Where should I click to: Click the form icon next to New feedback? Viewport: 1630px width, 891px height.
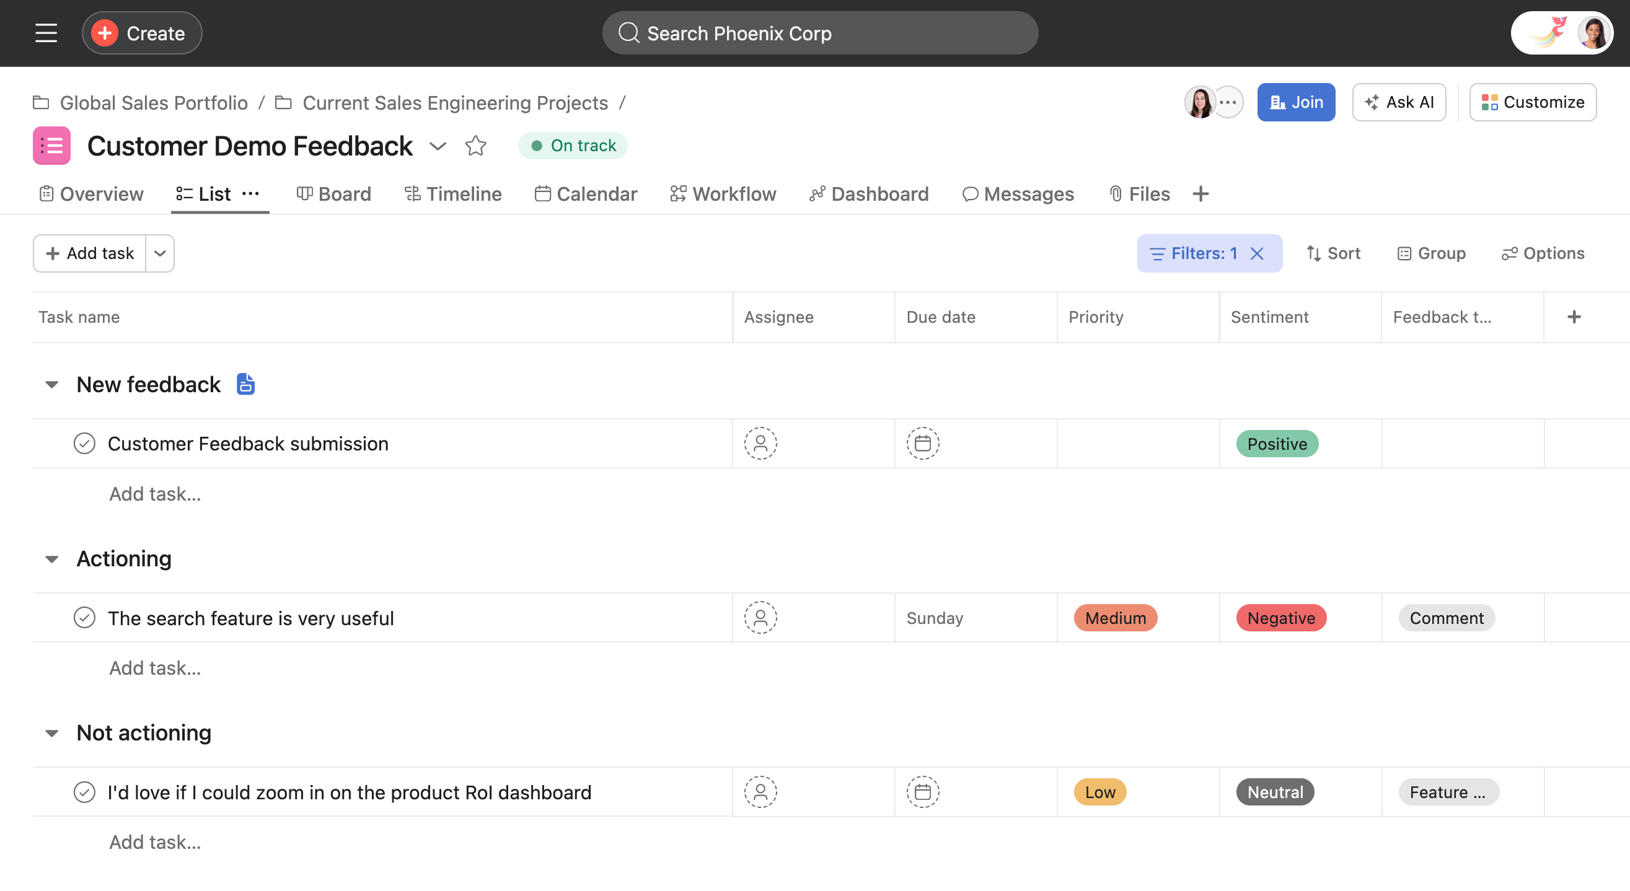point(245,384)
